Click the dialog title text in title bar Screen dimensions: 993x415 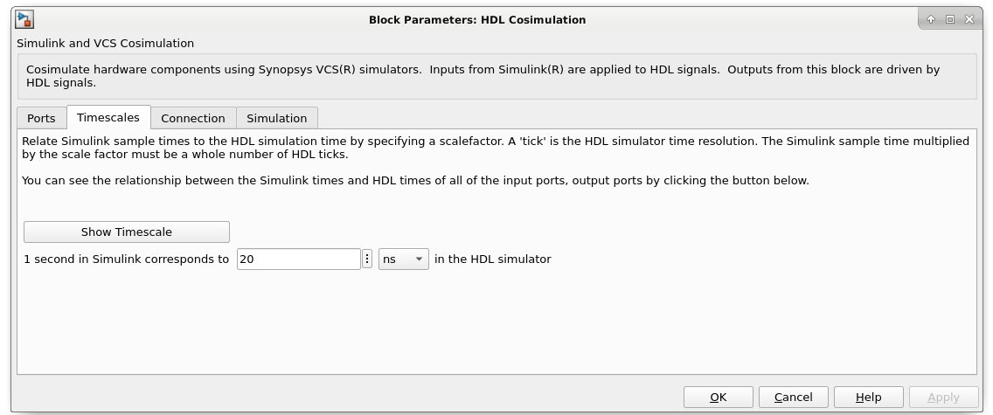click(476, 19)
